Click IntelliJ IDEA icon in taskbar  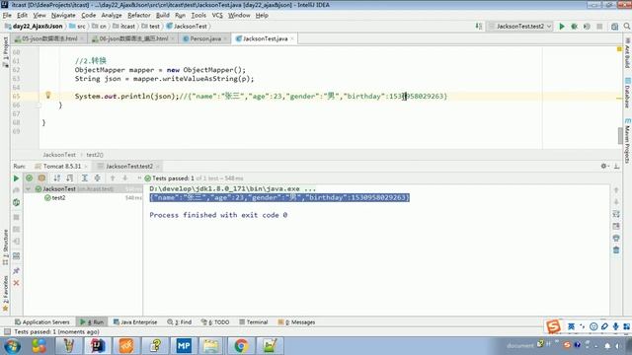[x=98, y=346]
